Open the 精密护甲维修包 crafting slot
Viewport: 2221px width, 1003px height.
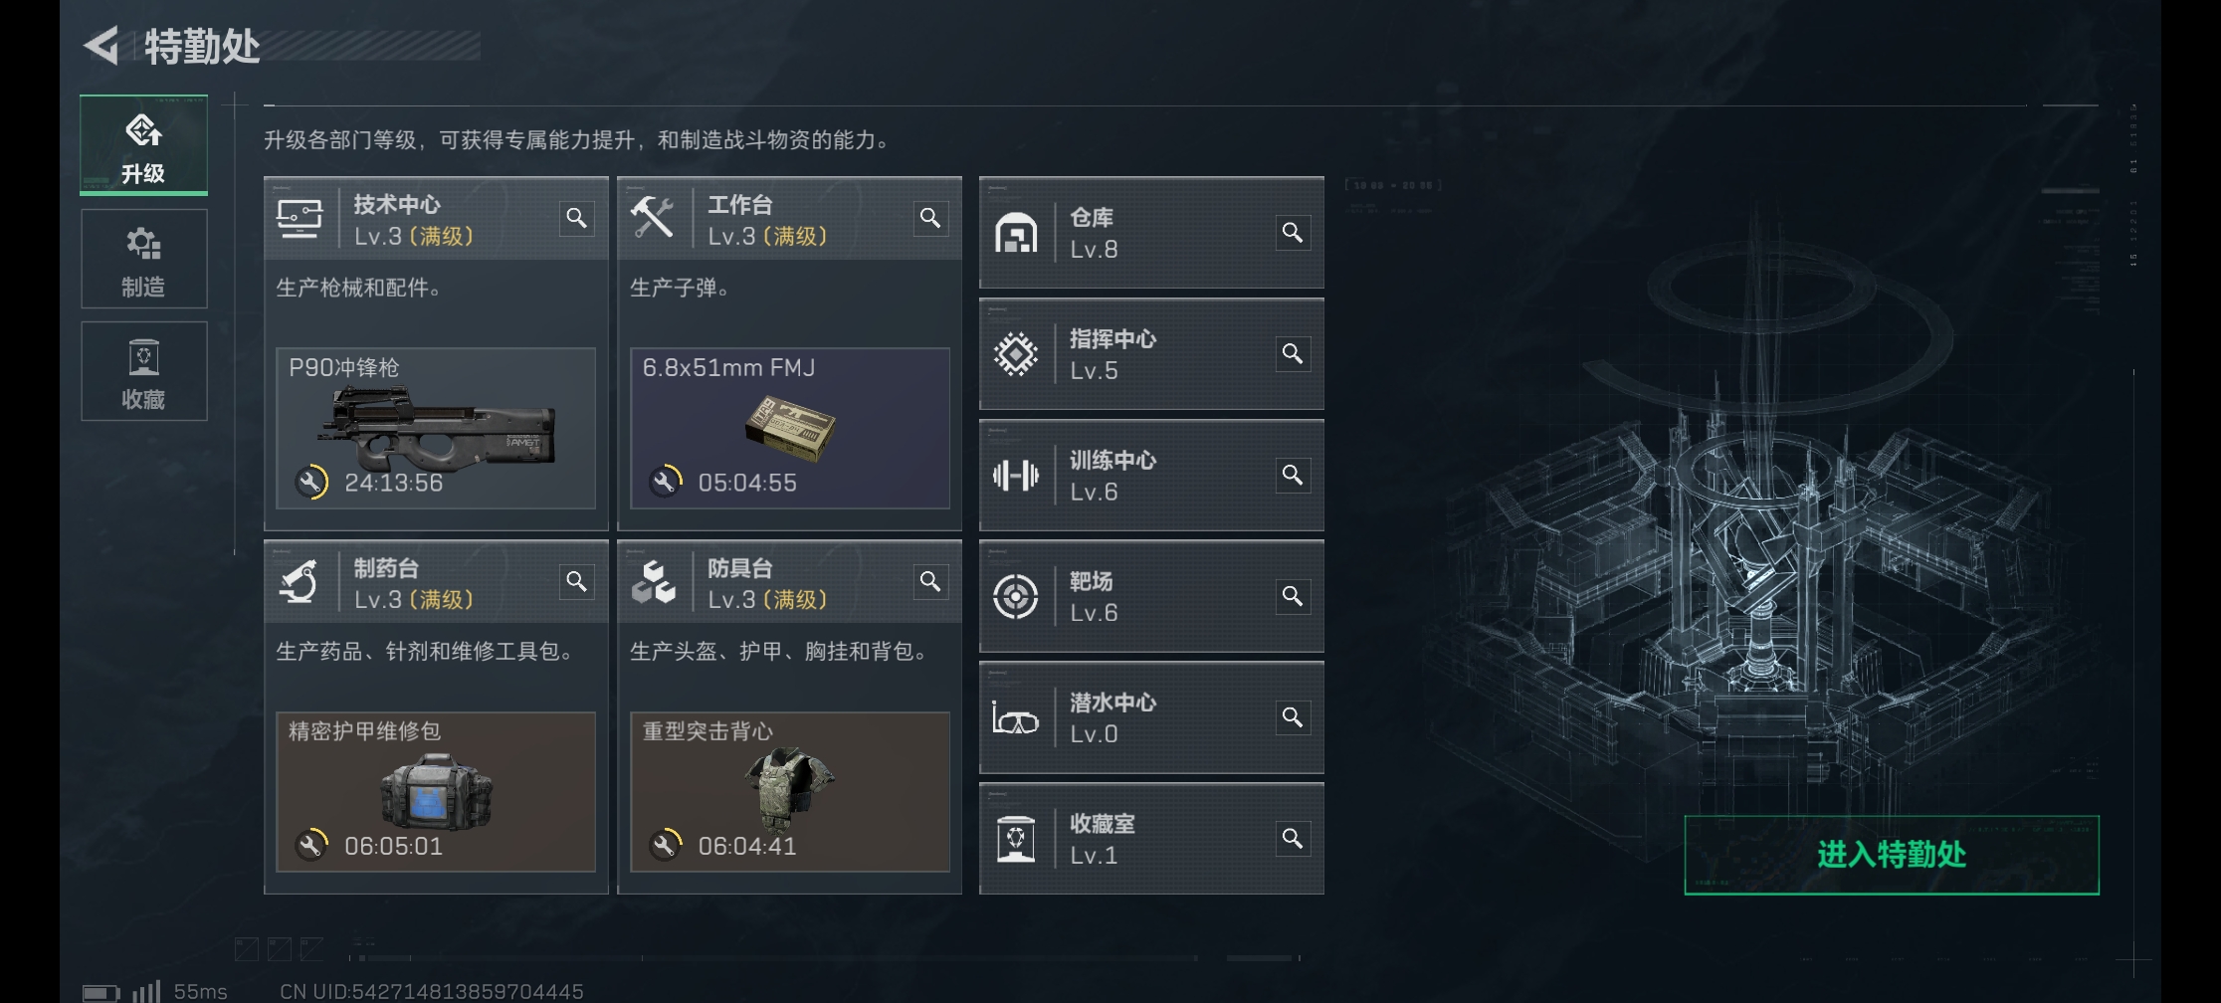pyautogui.click(x=436, y=792)
